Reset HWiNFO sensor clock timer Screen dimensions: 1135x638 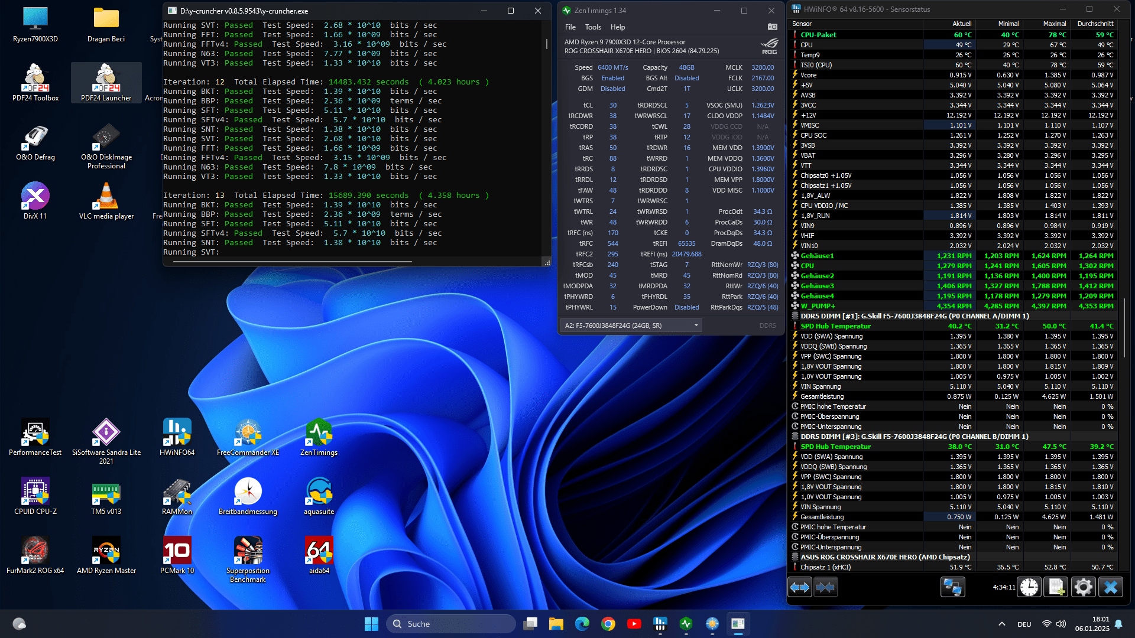[1029, 587]
